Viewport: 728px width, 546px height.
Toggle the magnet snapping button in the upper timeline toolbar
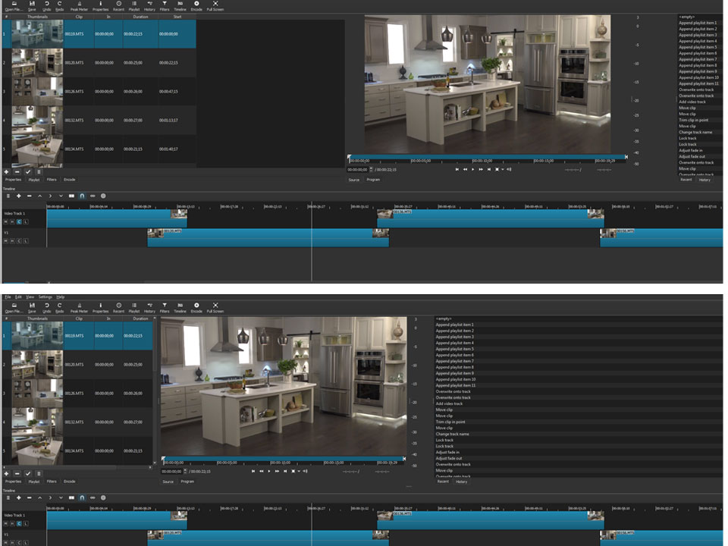(x=82, y=196)
